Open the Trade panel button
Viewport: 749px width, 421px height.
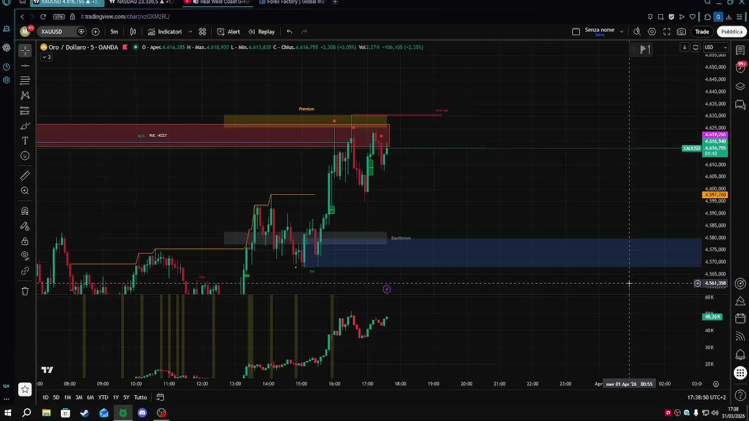(702, 32)
